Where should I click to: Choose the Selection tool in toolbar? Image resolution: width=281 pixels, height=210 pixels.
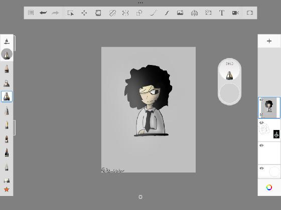70,13
